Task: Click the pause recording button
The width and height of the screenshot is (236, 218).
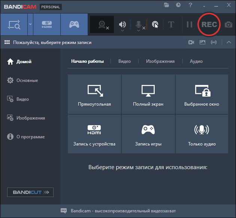Action: point(189,24)
